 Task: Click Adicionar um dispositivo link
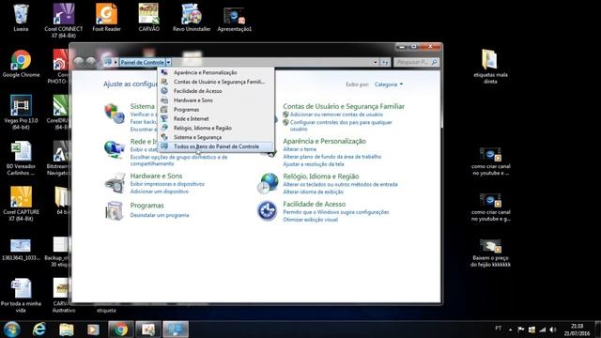[x=159, y=192]
